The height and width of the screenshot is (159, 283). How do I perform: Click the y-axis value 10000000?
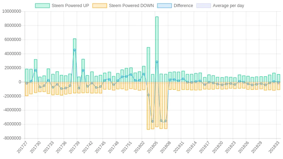click(x=12, y=11)
